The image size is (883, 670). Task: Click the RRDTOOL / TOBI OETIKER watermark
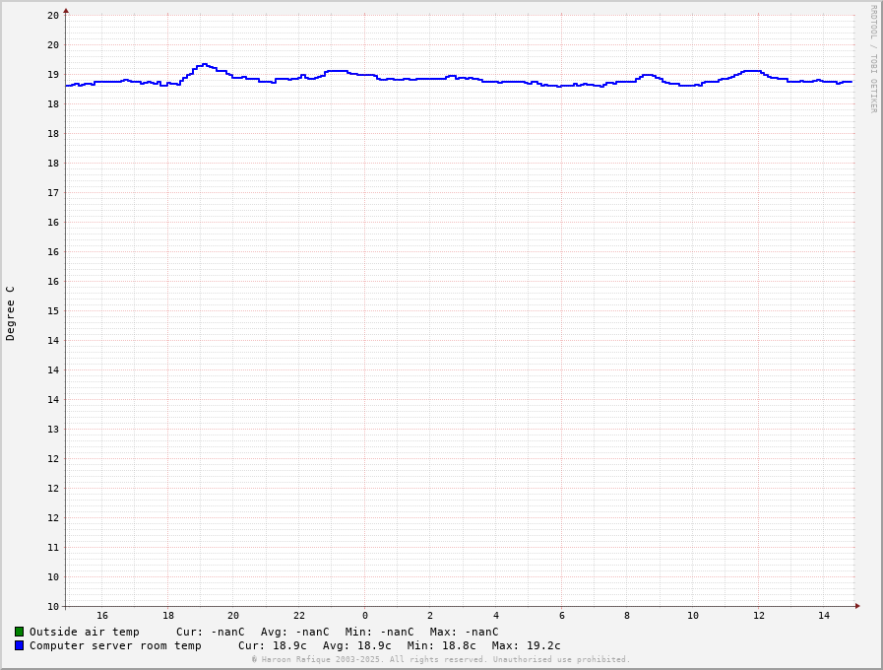[x=872, y=59]
